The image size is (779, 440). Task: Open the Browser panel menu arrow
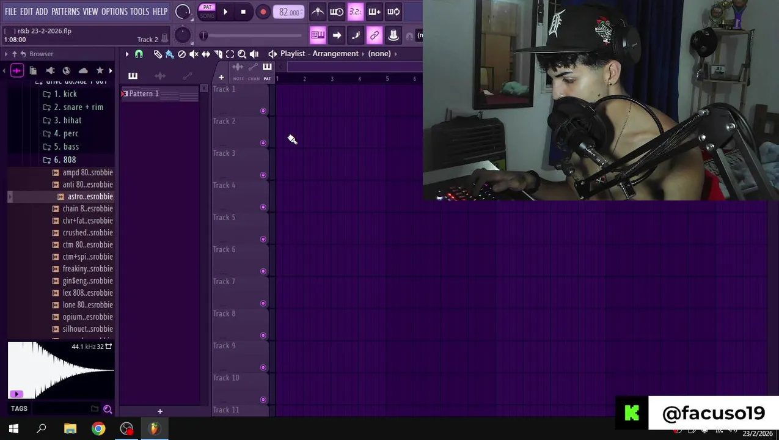pos(6,54)
